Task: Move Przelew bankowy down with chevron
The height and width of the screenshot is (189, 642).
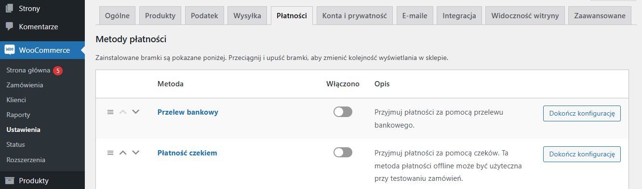Action: 135,112
